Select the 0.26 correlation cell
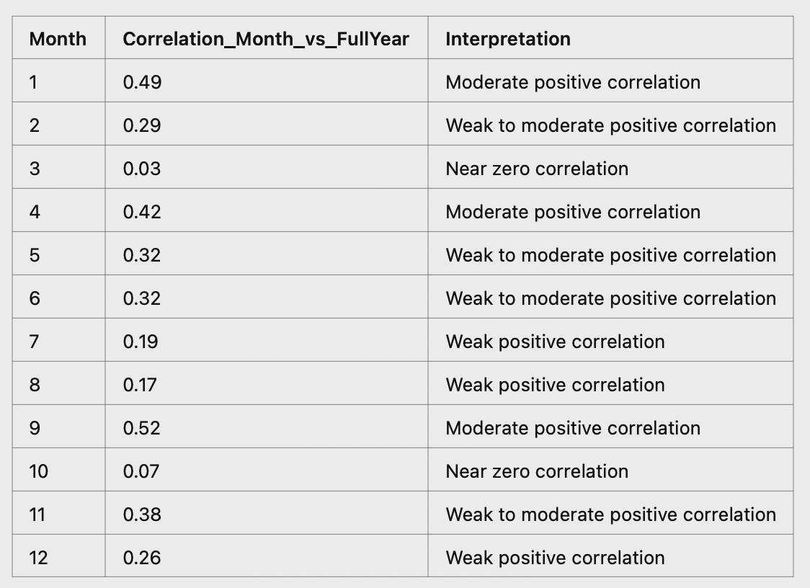 (x=142, y=558)
